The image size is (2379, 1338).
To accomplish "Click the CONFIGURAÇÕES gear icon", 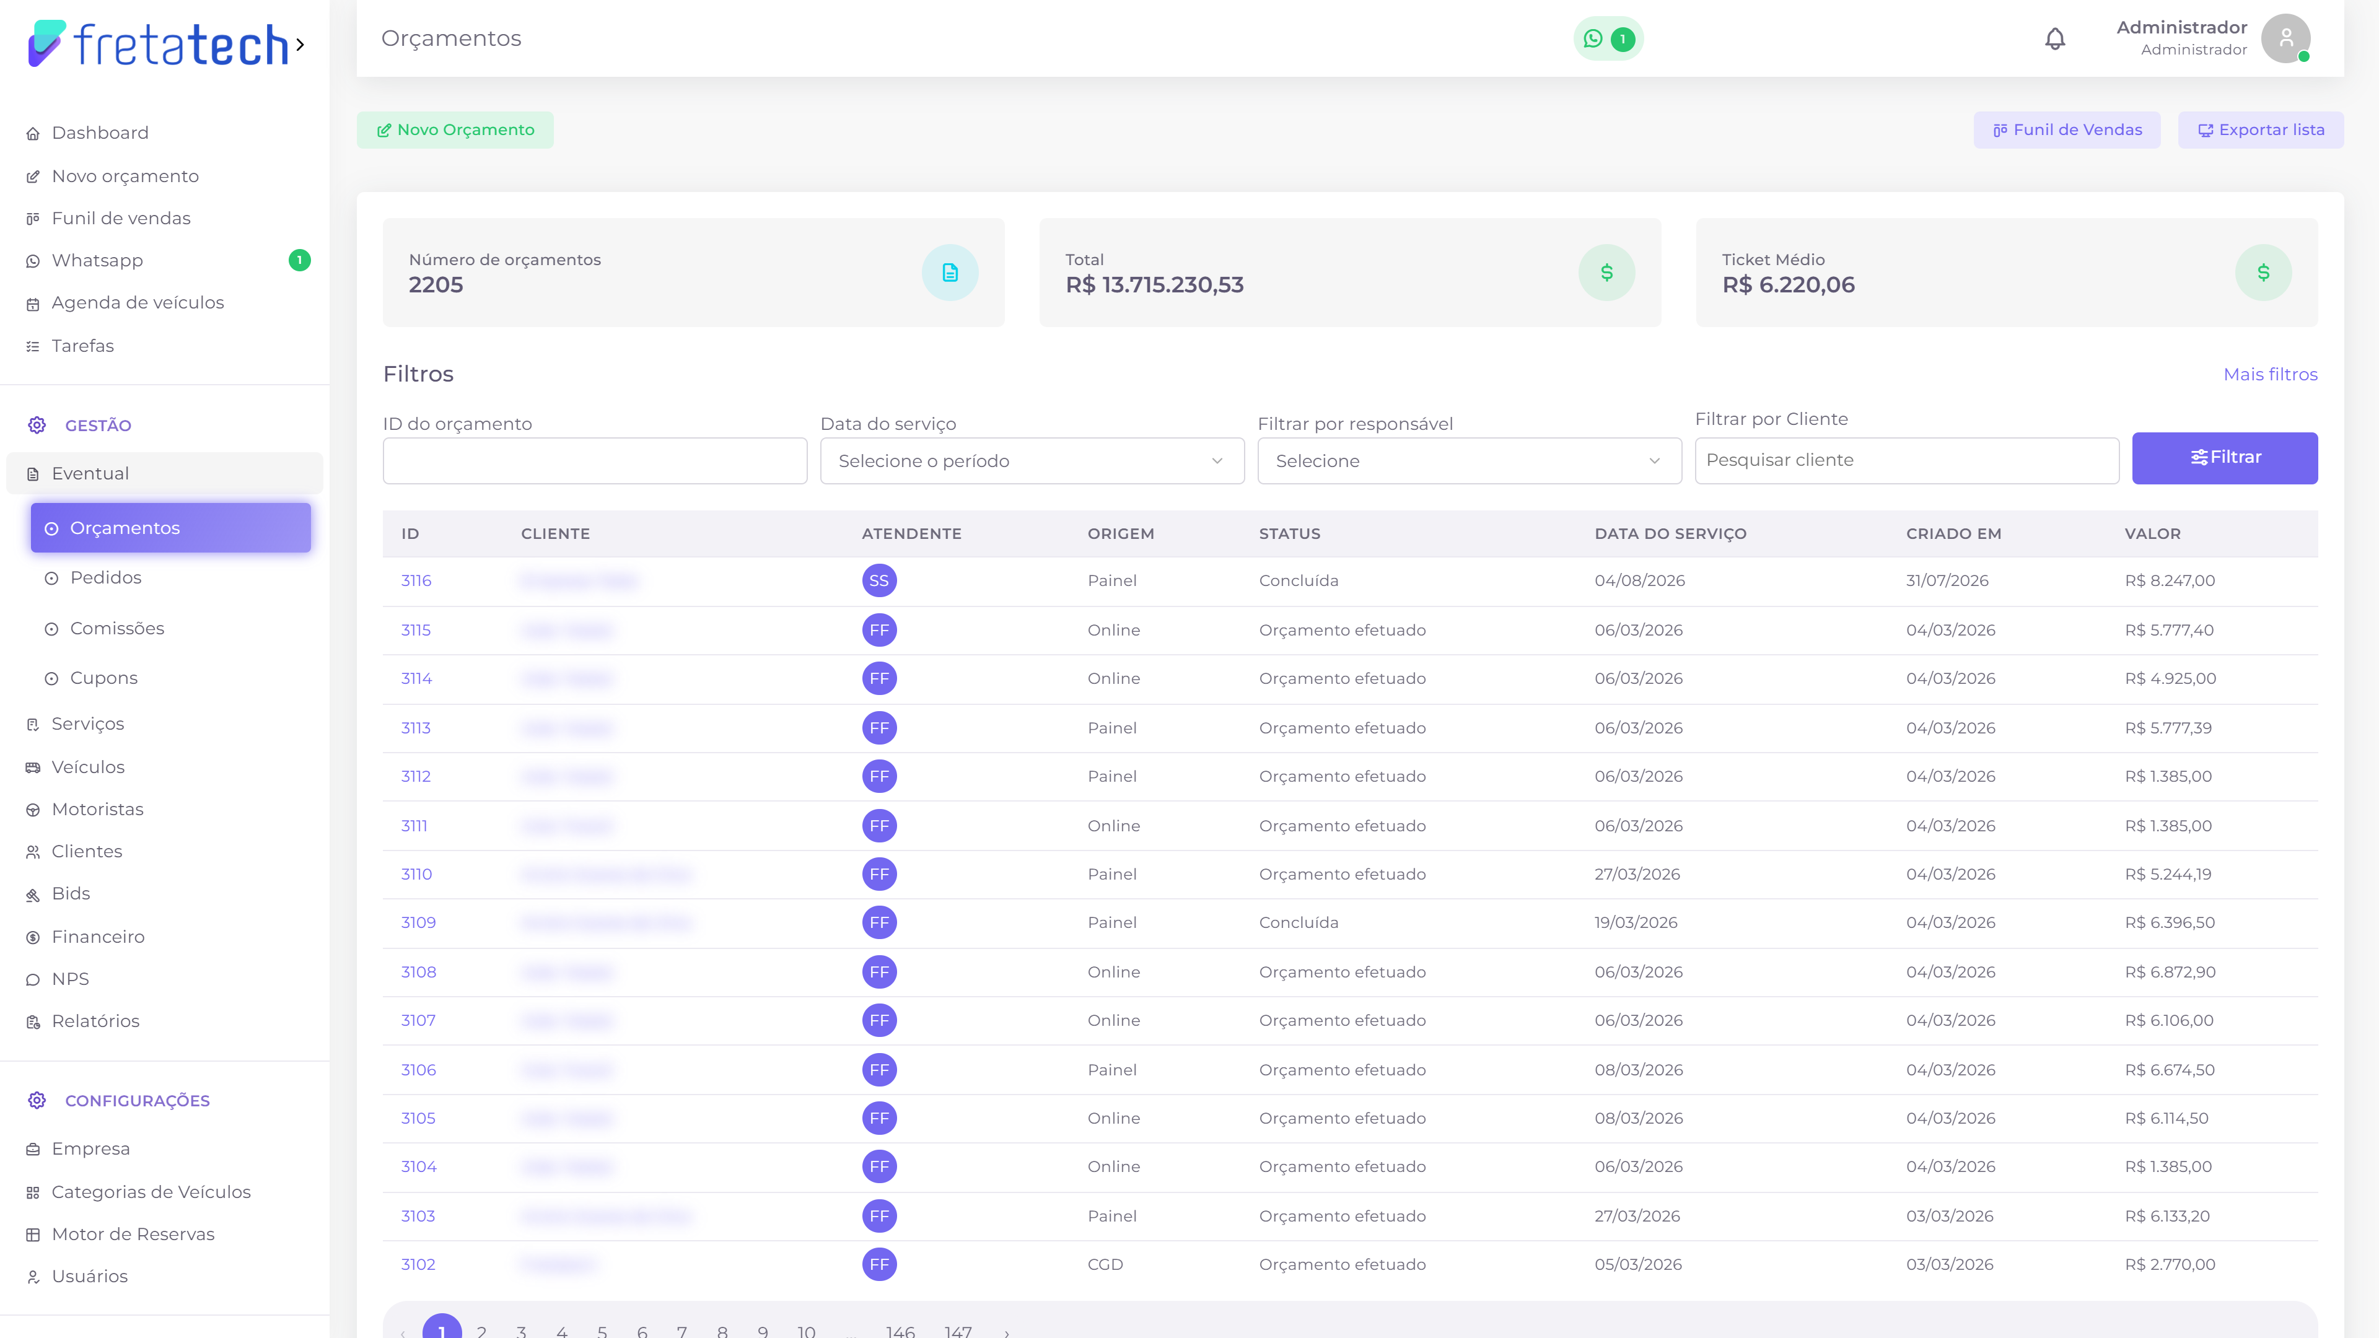I will [x=37, y=1100].
